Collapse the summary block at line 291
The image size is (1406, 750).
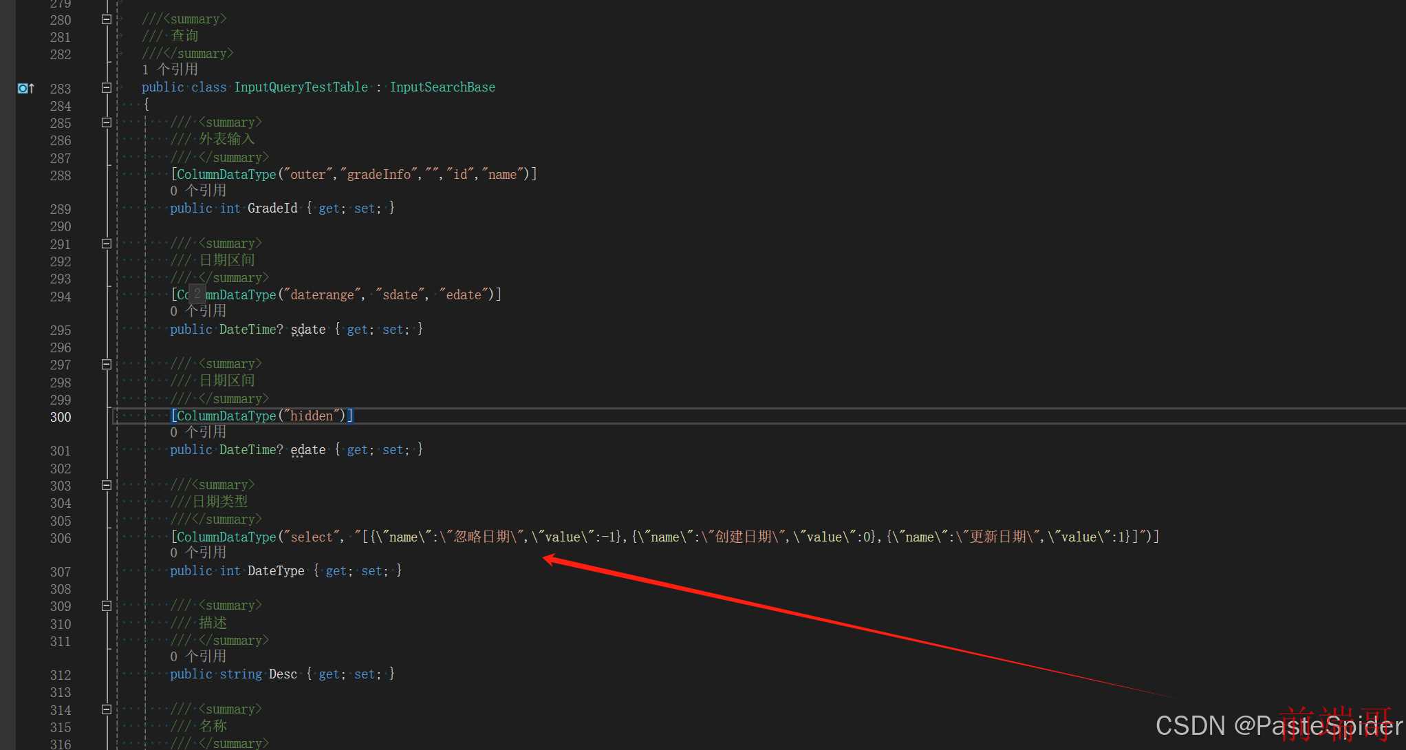click(x=107, y=244)
